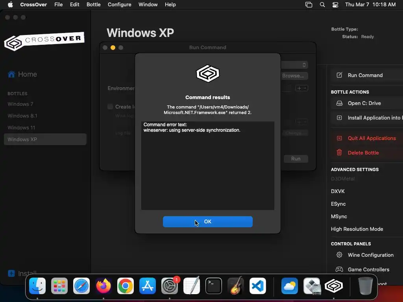Open Terminal from the Dock
The width and height of the screenshot is (403, 302).
point(214,286)
